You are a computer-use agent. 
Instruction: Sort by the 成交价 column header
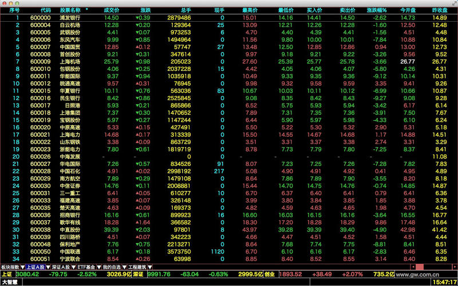[x=112, y=10]
